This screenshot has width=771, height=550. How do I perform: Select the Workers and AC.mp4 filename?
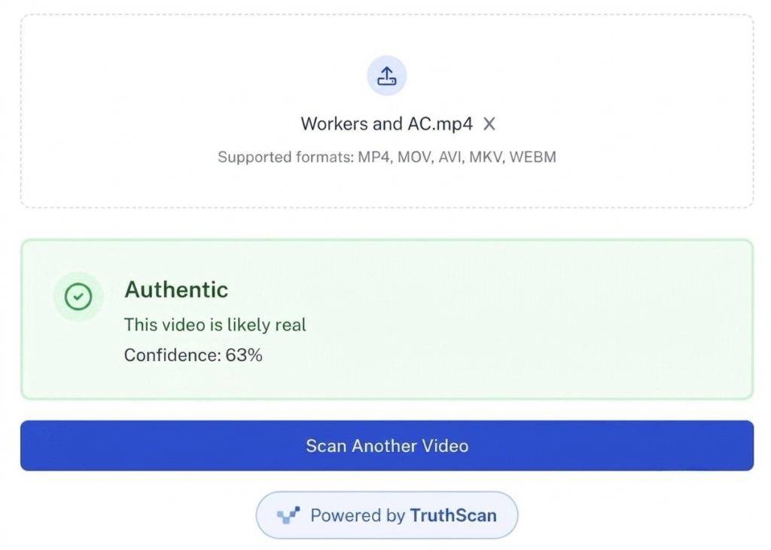coord(386,124)
